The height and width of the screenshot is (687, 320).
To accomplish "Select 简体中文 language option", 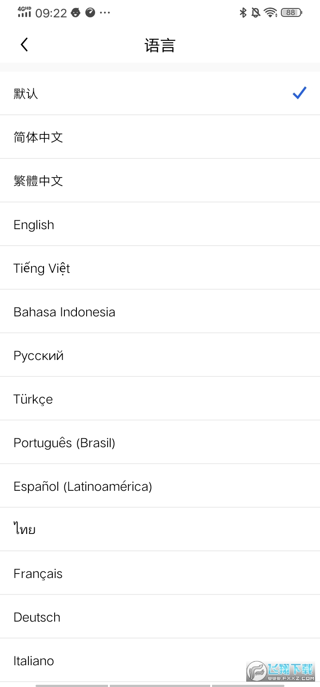I will (38, 137).
